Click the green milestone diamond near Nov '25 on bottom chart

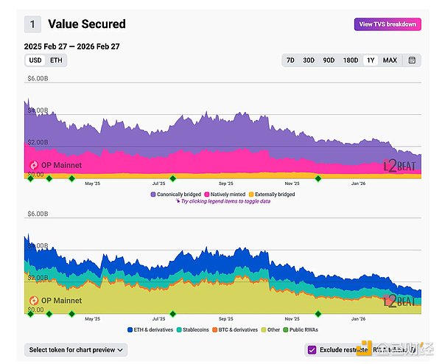coord(318,313)
